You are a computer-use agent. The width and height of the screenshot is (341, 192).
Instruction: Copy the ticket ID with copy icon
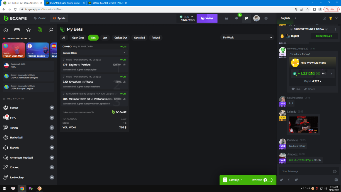[x=93, y=112]
